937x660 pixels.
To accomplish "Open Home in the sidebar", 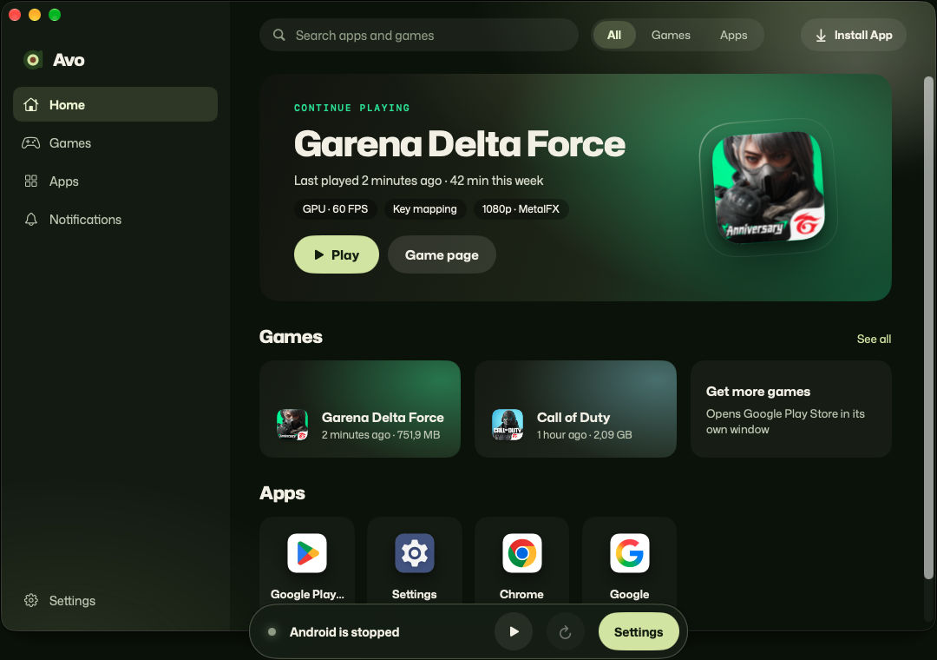I will [x=115, y=105].
